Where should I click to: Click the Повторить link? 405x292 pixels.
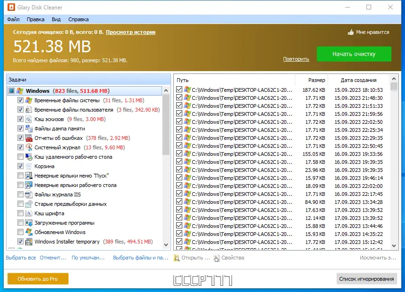click(296, 59)
